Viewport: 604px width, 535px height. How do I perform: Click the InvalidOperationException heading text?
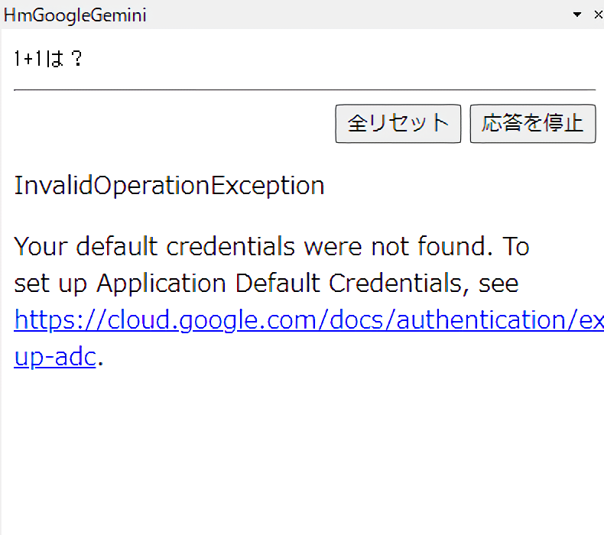point(169,186)
